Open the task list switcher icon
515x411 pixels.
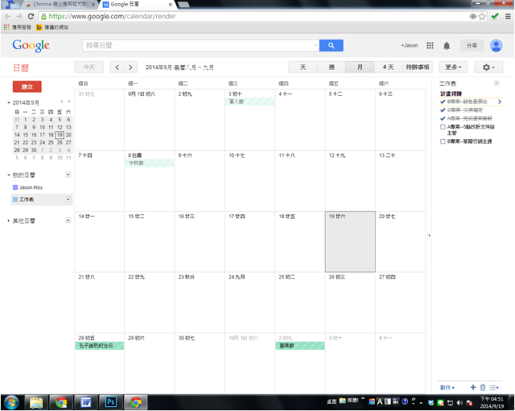494,387
